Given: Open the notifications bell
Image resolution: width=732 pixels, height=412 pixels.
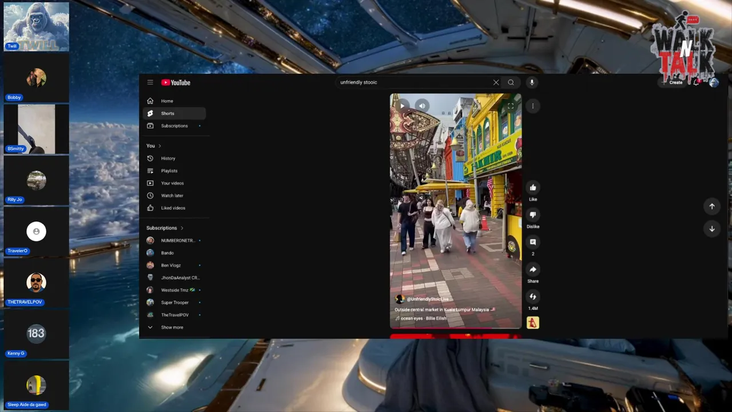Looking at the screenshot, I should point(697,82).
